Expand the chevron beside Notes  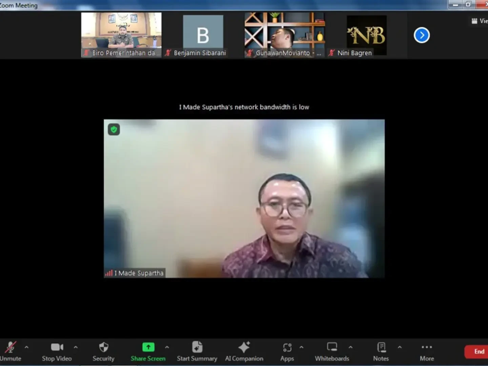[400, 347]
